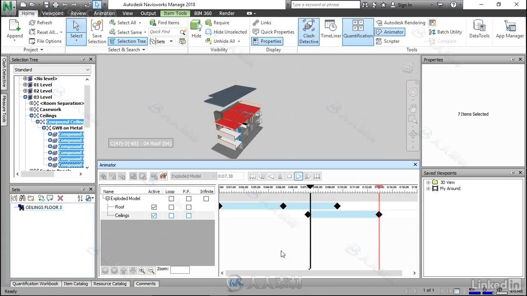
Task: Launch Batch Utility
Action: tap(445, 32)
